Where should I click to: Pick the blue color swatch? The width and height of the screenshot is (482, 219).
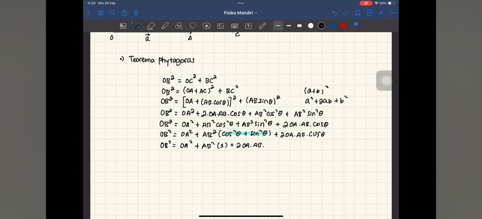(332, 26)
